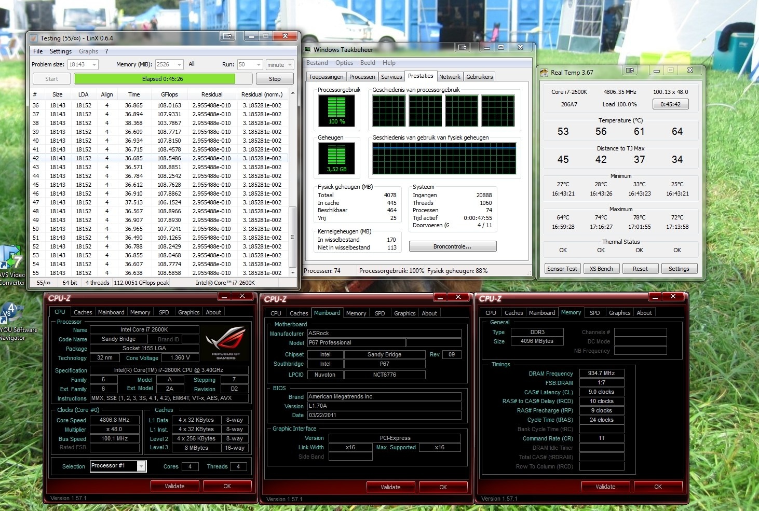
Task: Click the LinX results list vertical scrollbar
Action: pos(292,183)
